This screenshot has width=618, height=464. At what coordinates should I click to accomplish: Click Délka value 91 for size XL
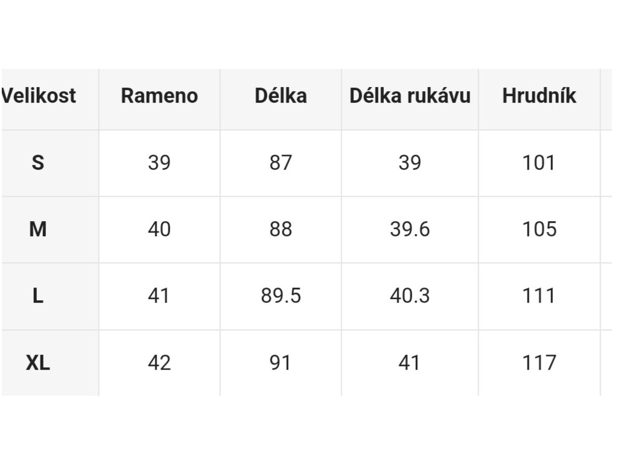click(x=281, y=362)
